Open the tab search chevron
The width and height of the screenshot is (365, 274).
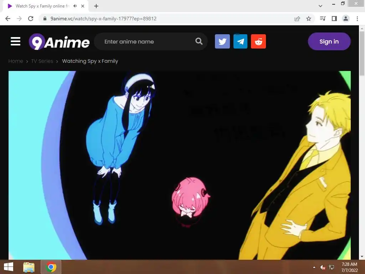click(x=320, y=6)
